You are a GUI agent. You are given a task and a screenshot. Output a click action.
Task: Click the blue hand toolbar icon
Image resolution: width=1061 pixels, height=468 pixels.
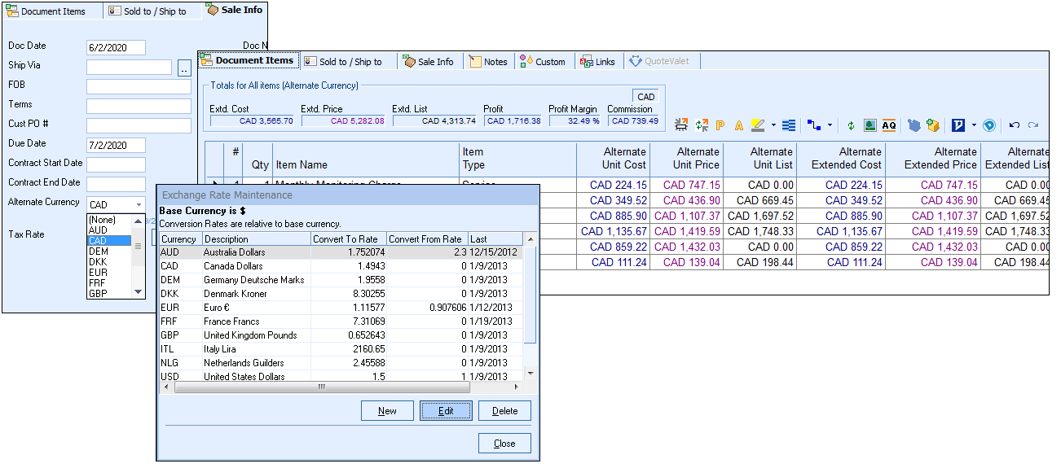point(914,125)
